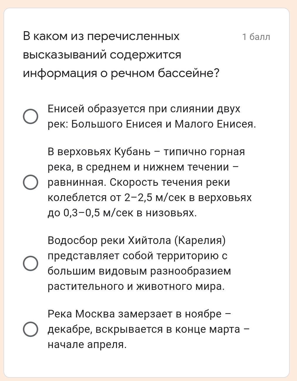297x381 pixels.
Task: Click the line 'равнинная. Скорость течения реки'
Action: click(x=139, y=182)
